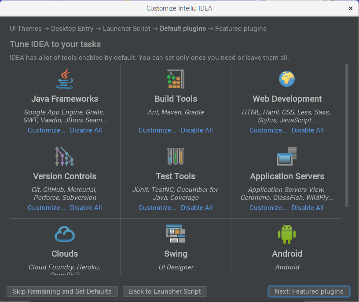Click the Application Servers monitor icon

click(x=287, y=156)
